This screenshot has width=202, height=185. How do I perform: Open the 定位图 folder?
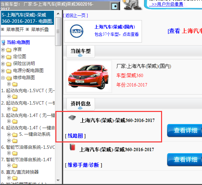[19, 57]
